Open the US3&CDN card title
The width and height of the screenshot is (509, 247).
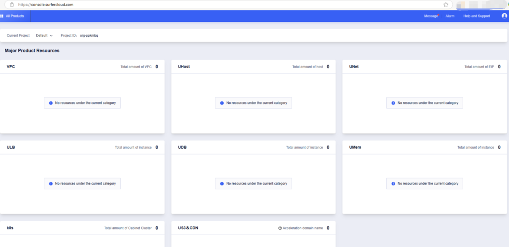tap(188, 228)
